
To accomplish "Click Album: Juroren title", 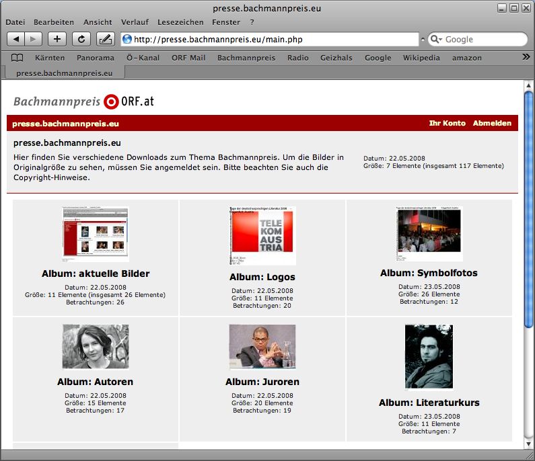I will [x=262, y=382].
